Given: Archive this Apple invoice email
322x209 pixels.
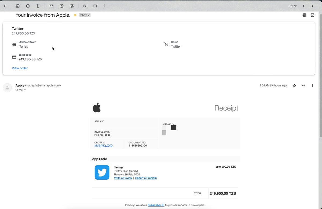Looking at the screenshot, I should 18,6.
